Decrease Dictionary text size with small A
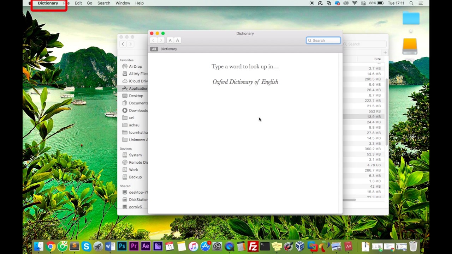The width and height of the screenshot is (452, 254). tap(170, 41)
